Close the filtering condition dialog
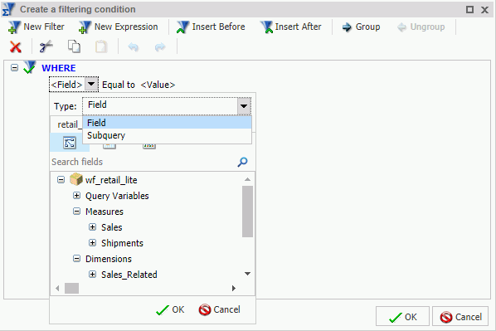Image resolution: width=496 pixels, height=331 pixels. pyautogui.click(x=484, y=10)
